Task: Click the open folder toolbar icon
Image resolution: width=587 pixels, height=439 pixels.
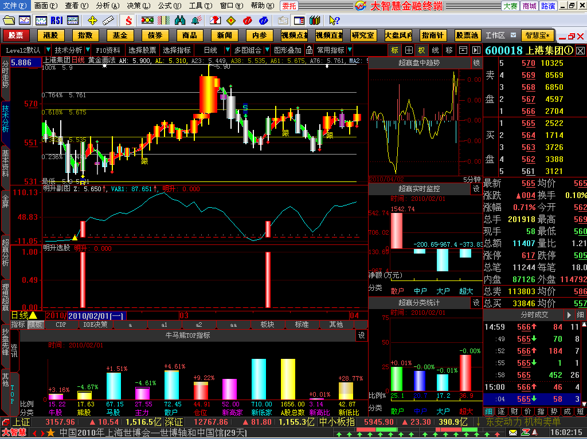Action: [9, 21]
